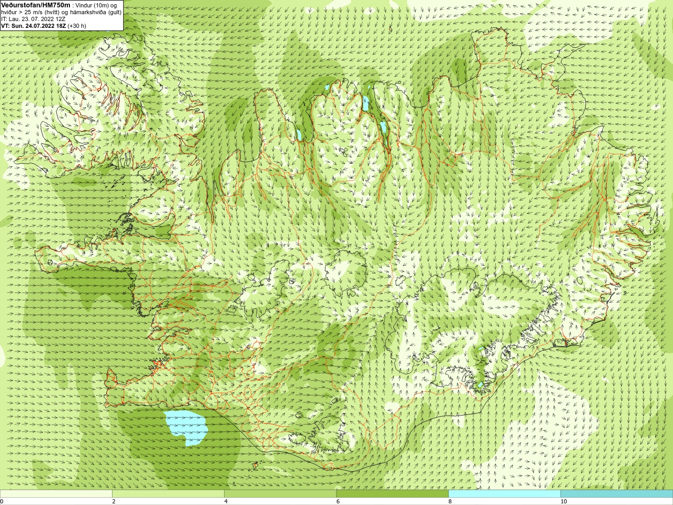Click the 'Veðurstofan/HM750m' title text
This screenshot has height=505, width=673.
(36, 5)
